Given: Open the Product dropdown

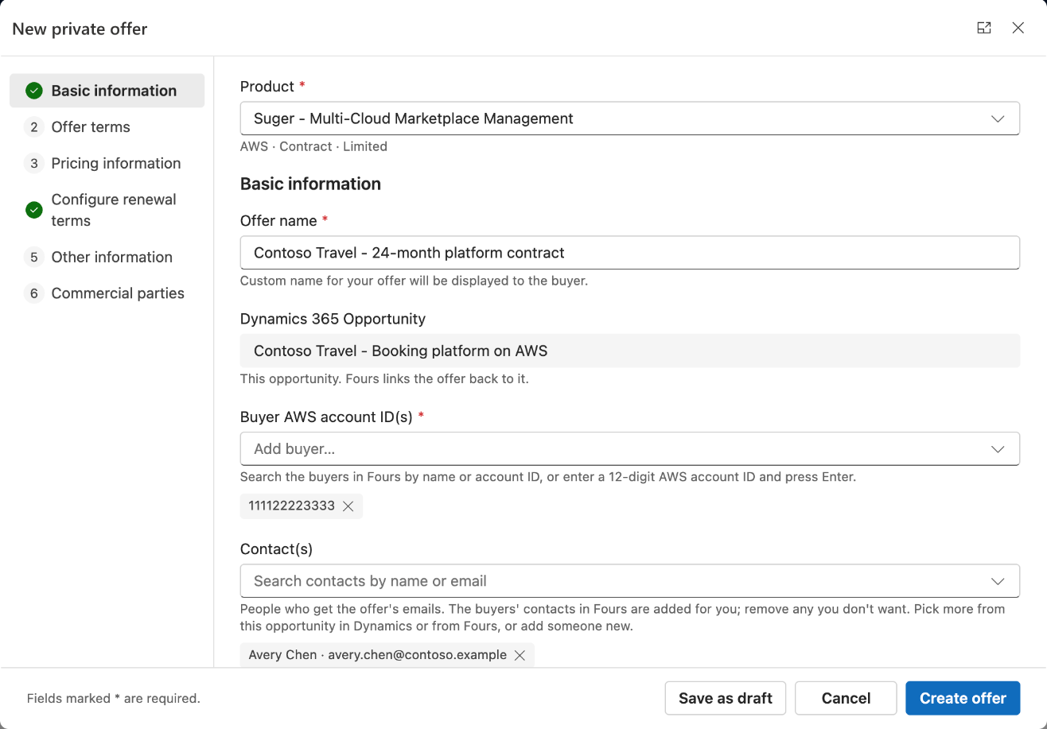Looking at the screenshot, I should tap(629, 118).
